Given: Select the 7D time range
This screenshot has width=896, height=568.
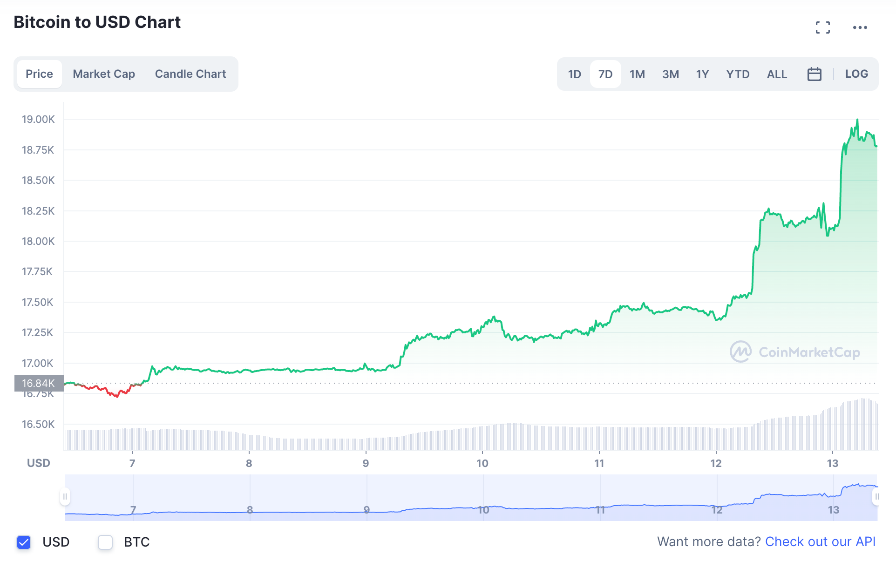Looking at the screenshot, I should (x=605, y=74).
